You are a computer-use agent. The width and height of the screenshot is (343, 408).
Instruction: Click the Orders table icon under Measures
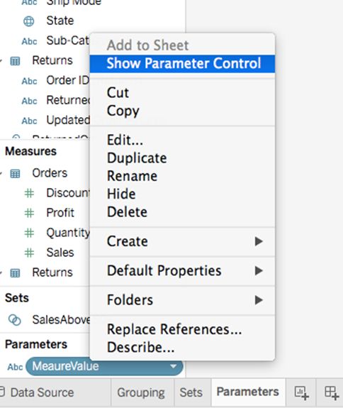click(15, 173)
